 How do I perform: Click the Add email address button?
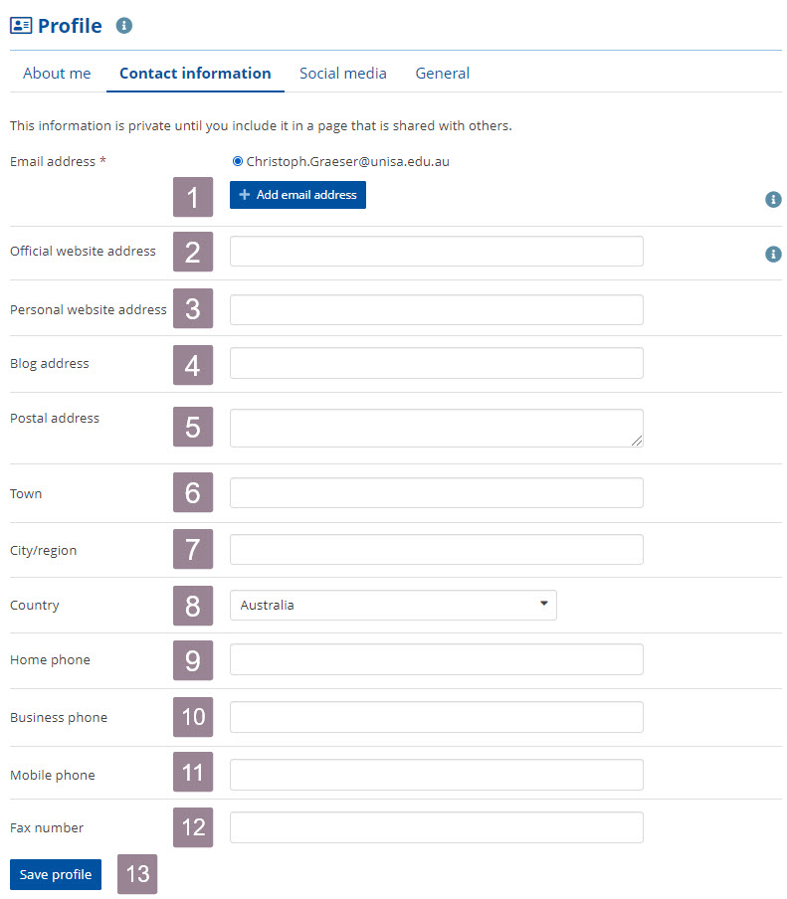(297, 195)
